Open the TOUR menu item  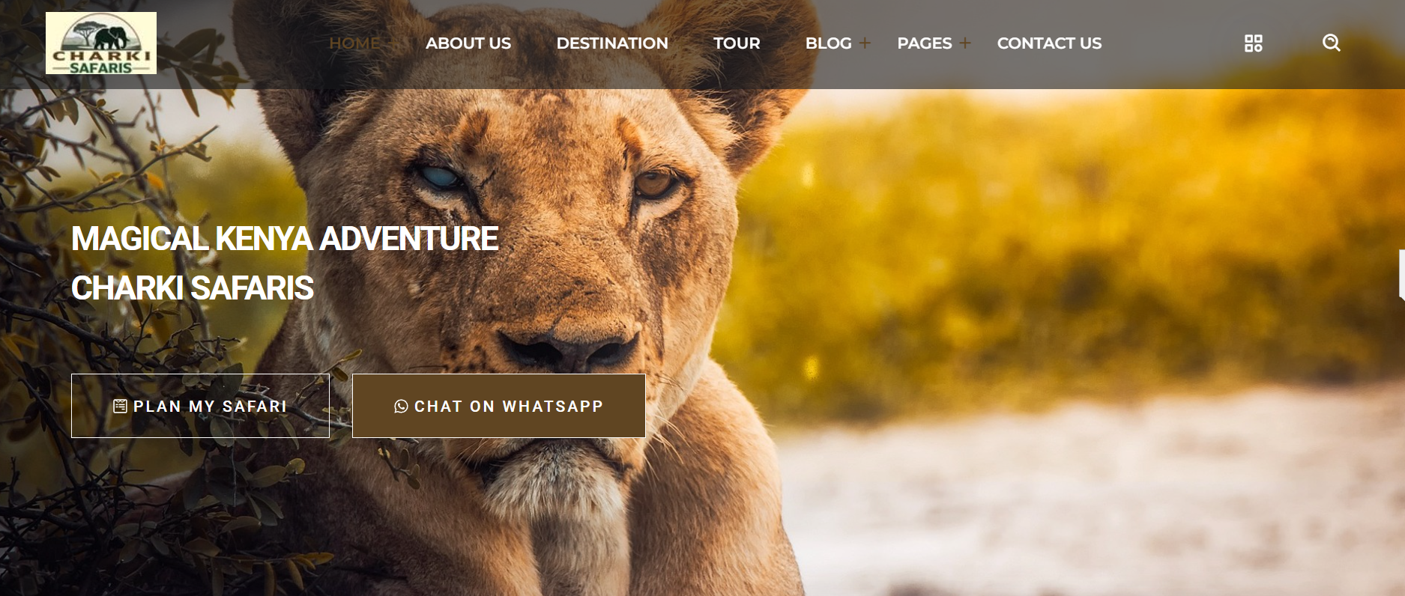pos(737,43)
